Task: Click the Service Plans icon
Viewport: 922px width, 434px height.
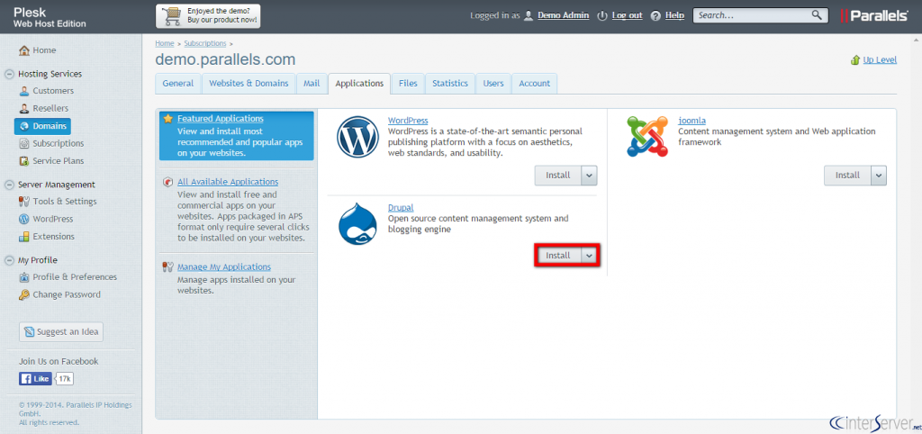Action: [24, 161]
